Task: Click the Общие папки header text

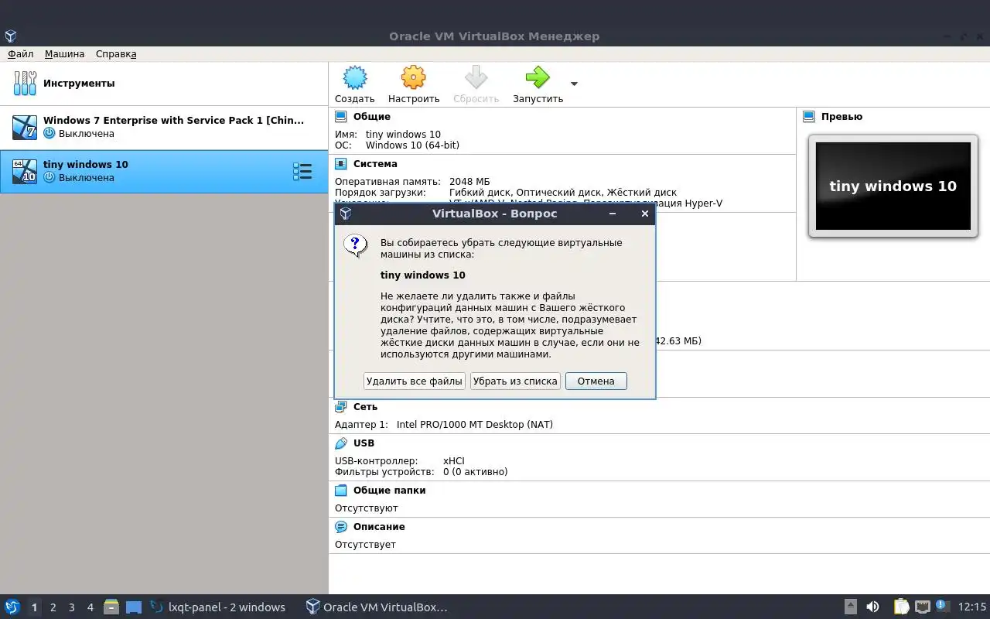Action: 390,491
